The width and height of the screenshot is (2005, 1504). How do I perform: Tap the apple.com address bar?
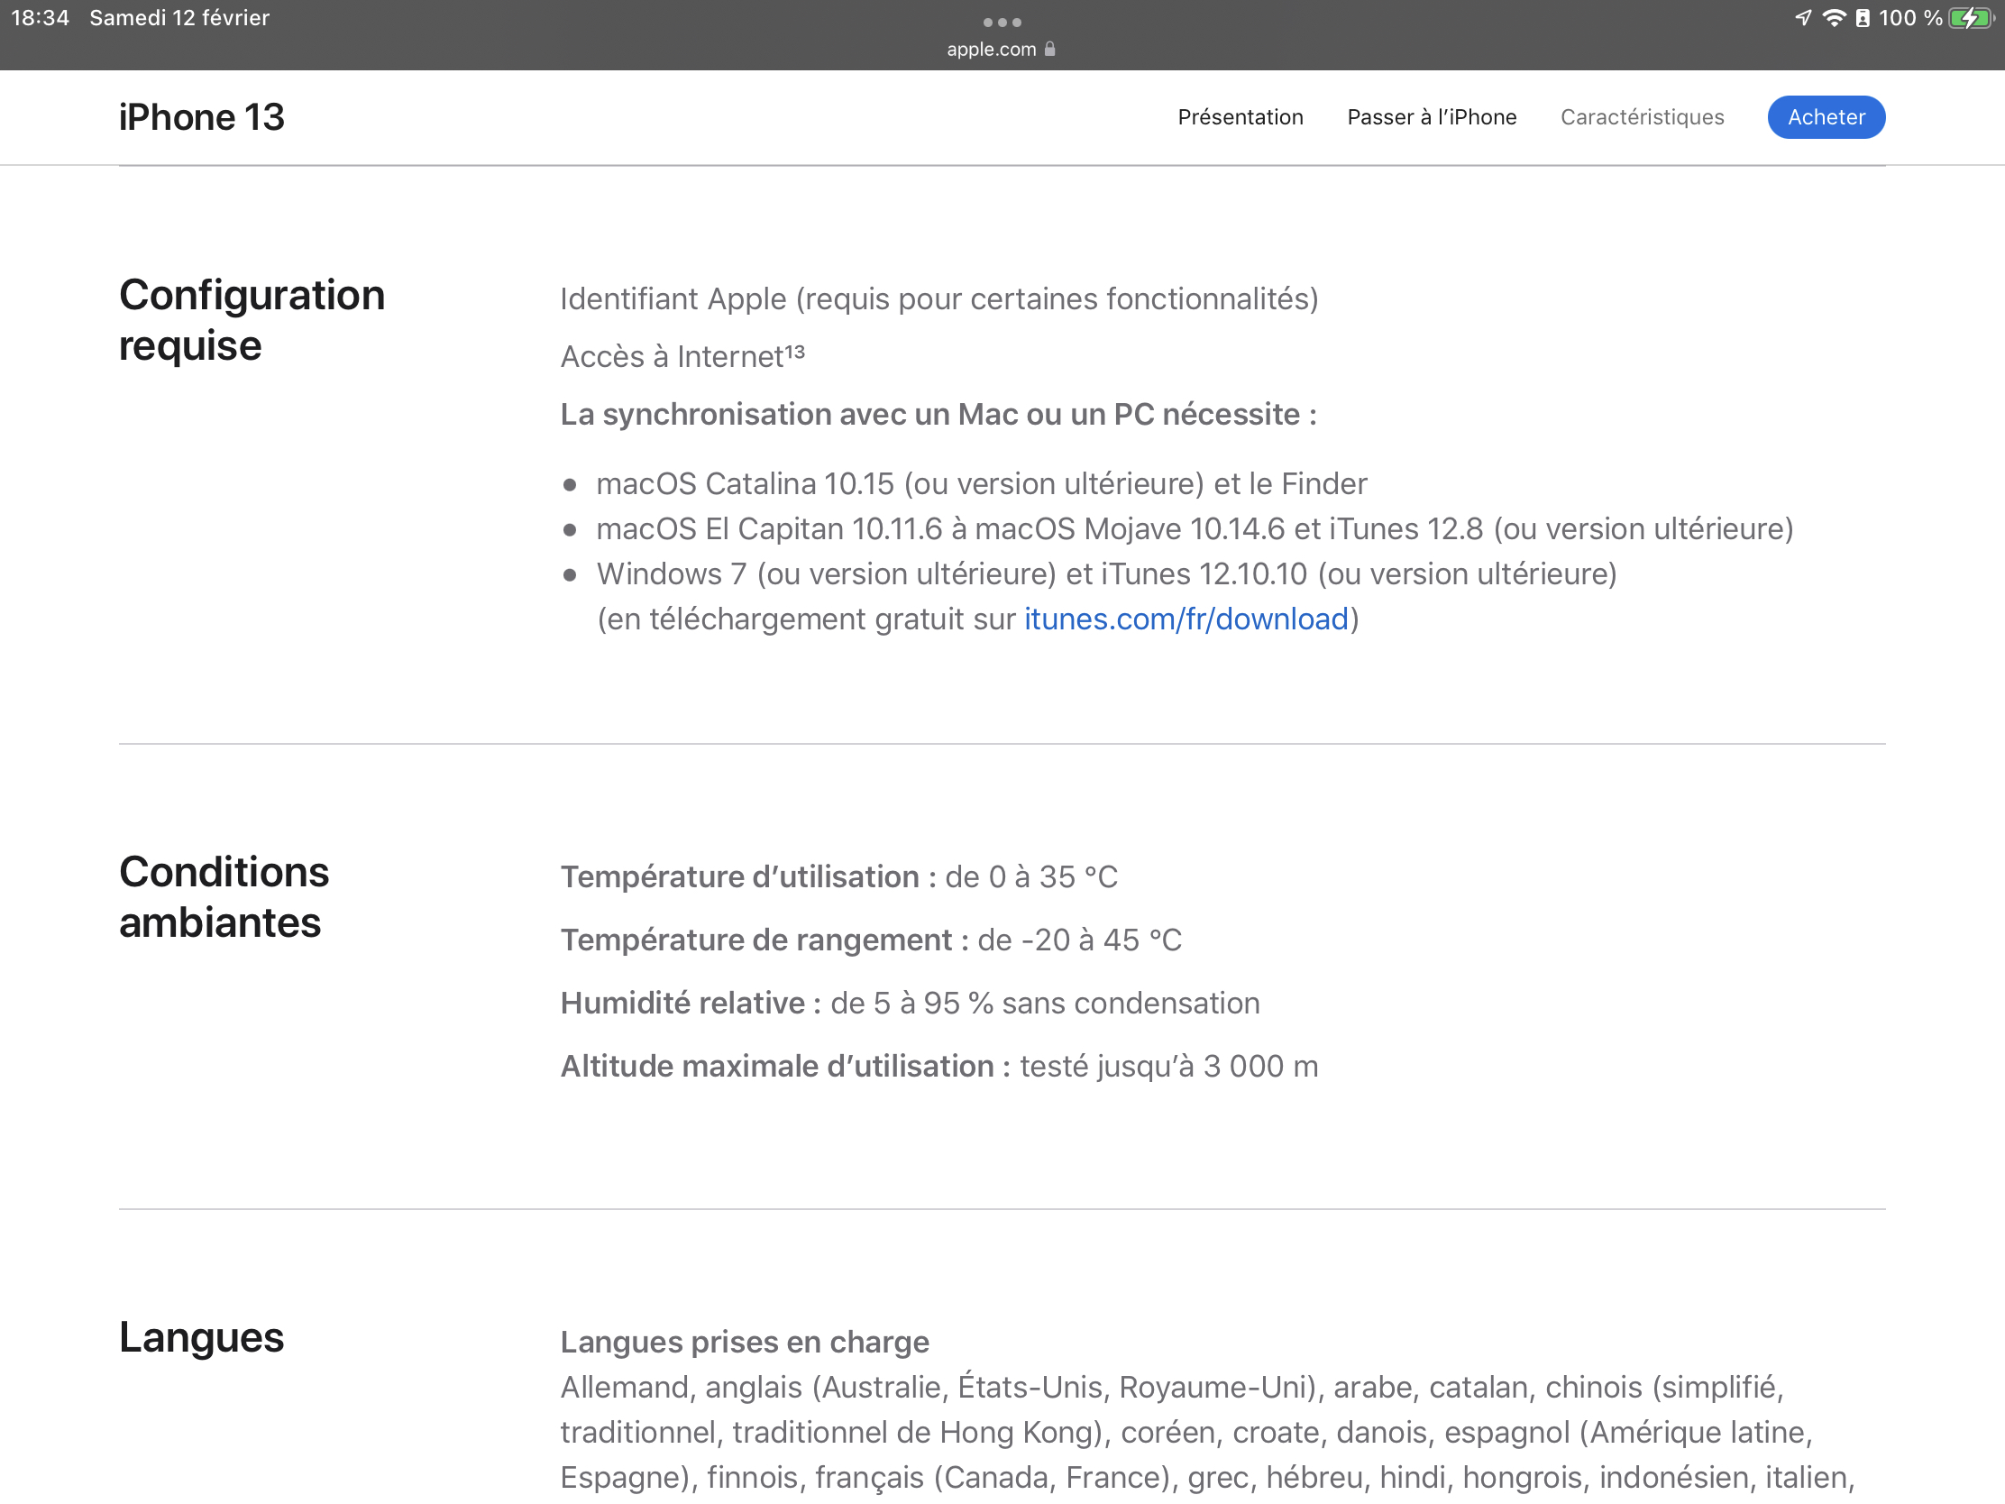[x=992, y=49]
